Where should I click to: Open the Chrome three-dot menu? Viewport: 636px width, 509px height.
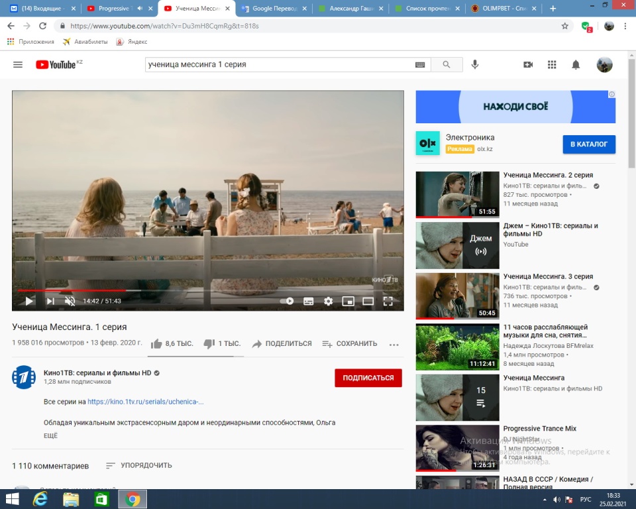[625, 26]
